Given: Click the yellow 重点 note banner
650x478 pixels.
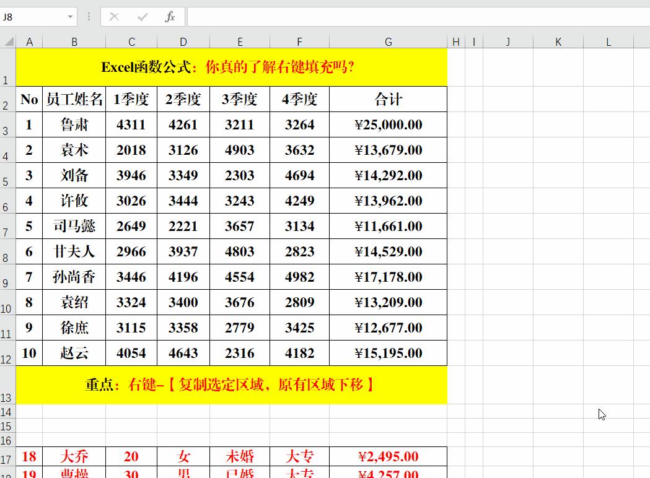Looking at the screenshot, I should coord(232,384).
